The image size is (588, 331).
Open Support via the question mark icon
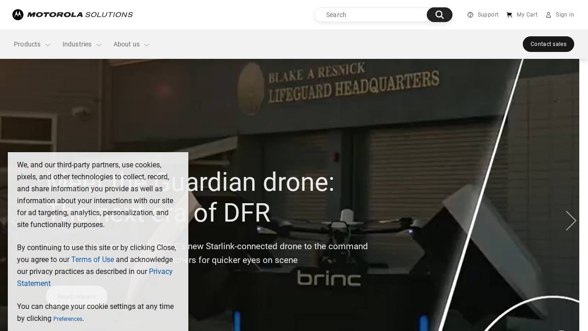click(x=470, y=15)
